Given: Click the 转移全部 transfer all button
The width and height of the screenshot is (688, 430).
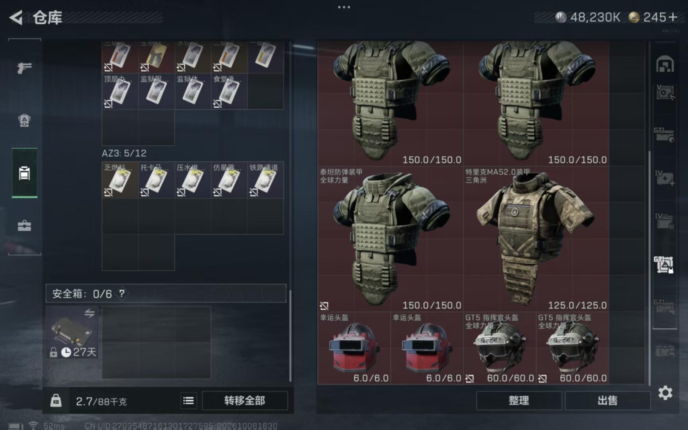Looking at the screenshot, I should pyautogui.click(x=244, y=401).
